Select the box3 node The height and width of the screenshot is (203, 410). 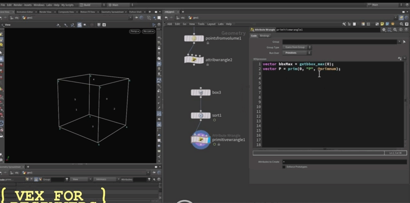click(x=201, y=92)
